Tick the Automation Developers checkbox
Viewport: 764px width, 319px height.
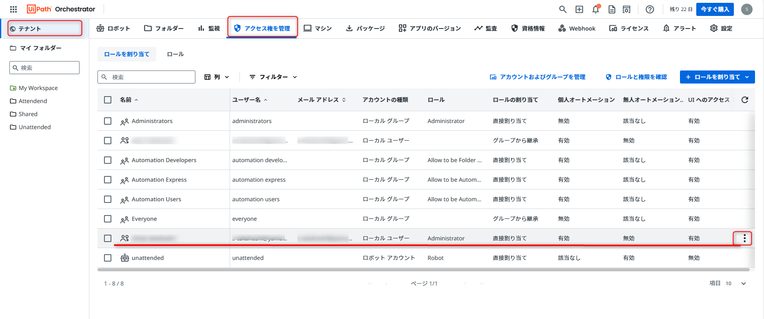(x=108, y=160)
